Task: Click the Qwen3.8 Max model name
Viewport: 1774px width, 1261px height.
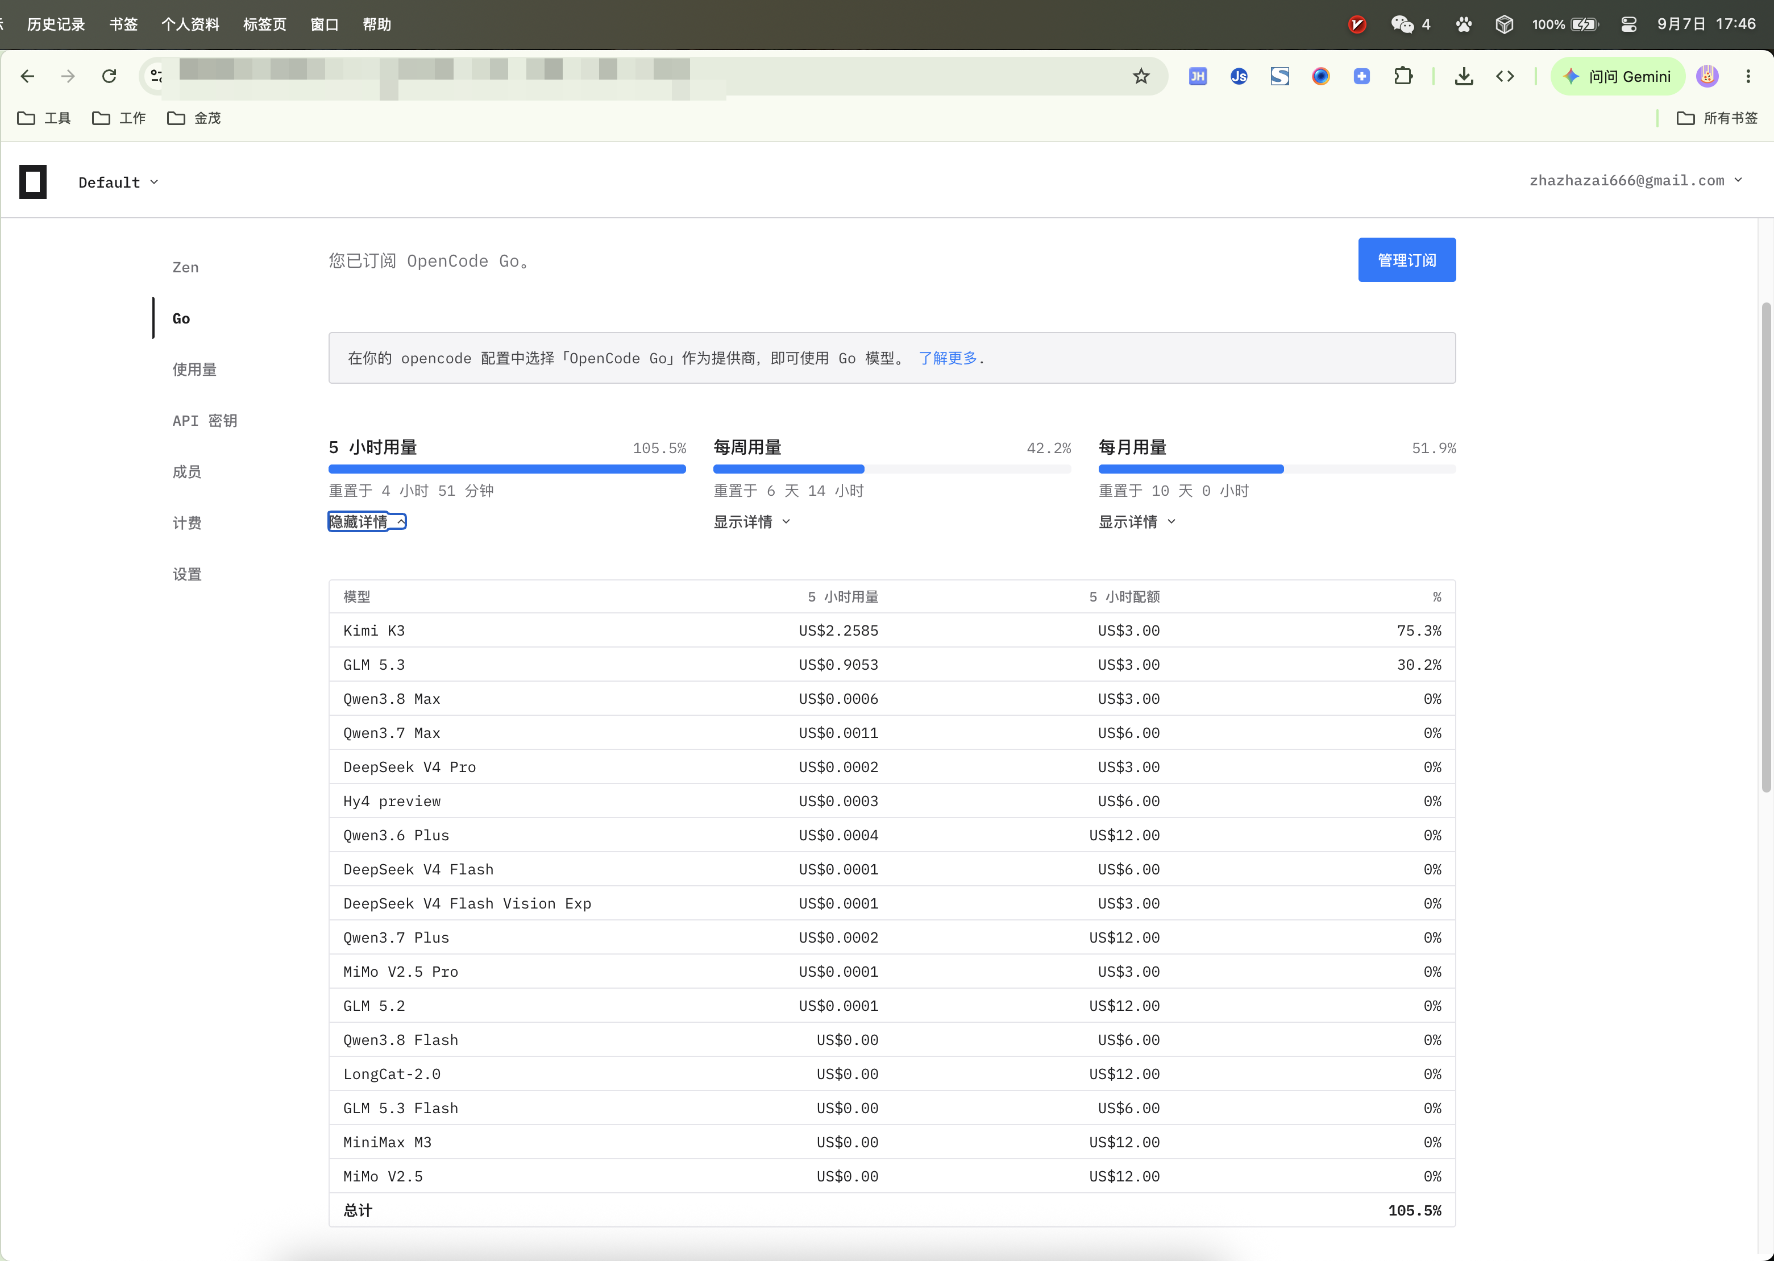Action: tap(391, 699)
